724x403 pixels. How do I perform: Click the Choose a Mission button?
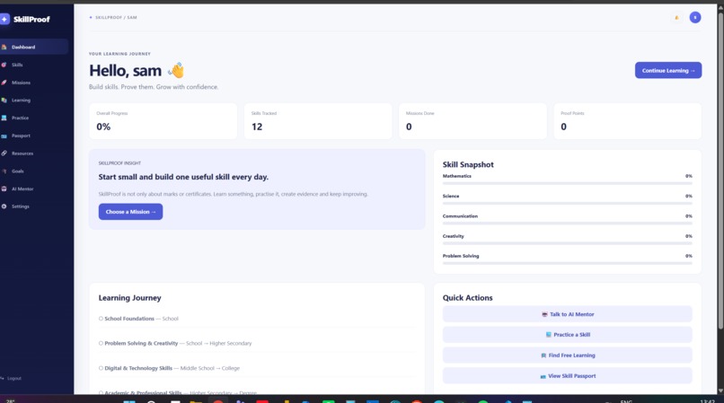(x=130, y=212)
